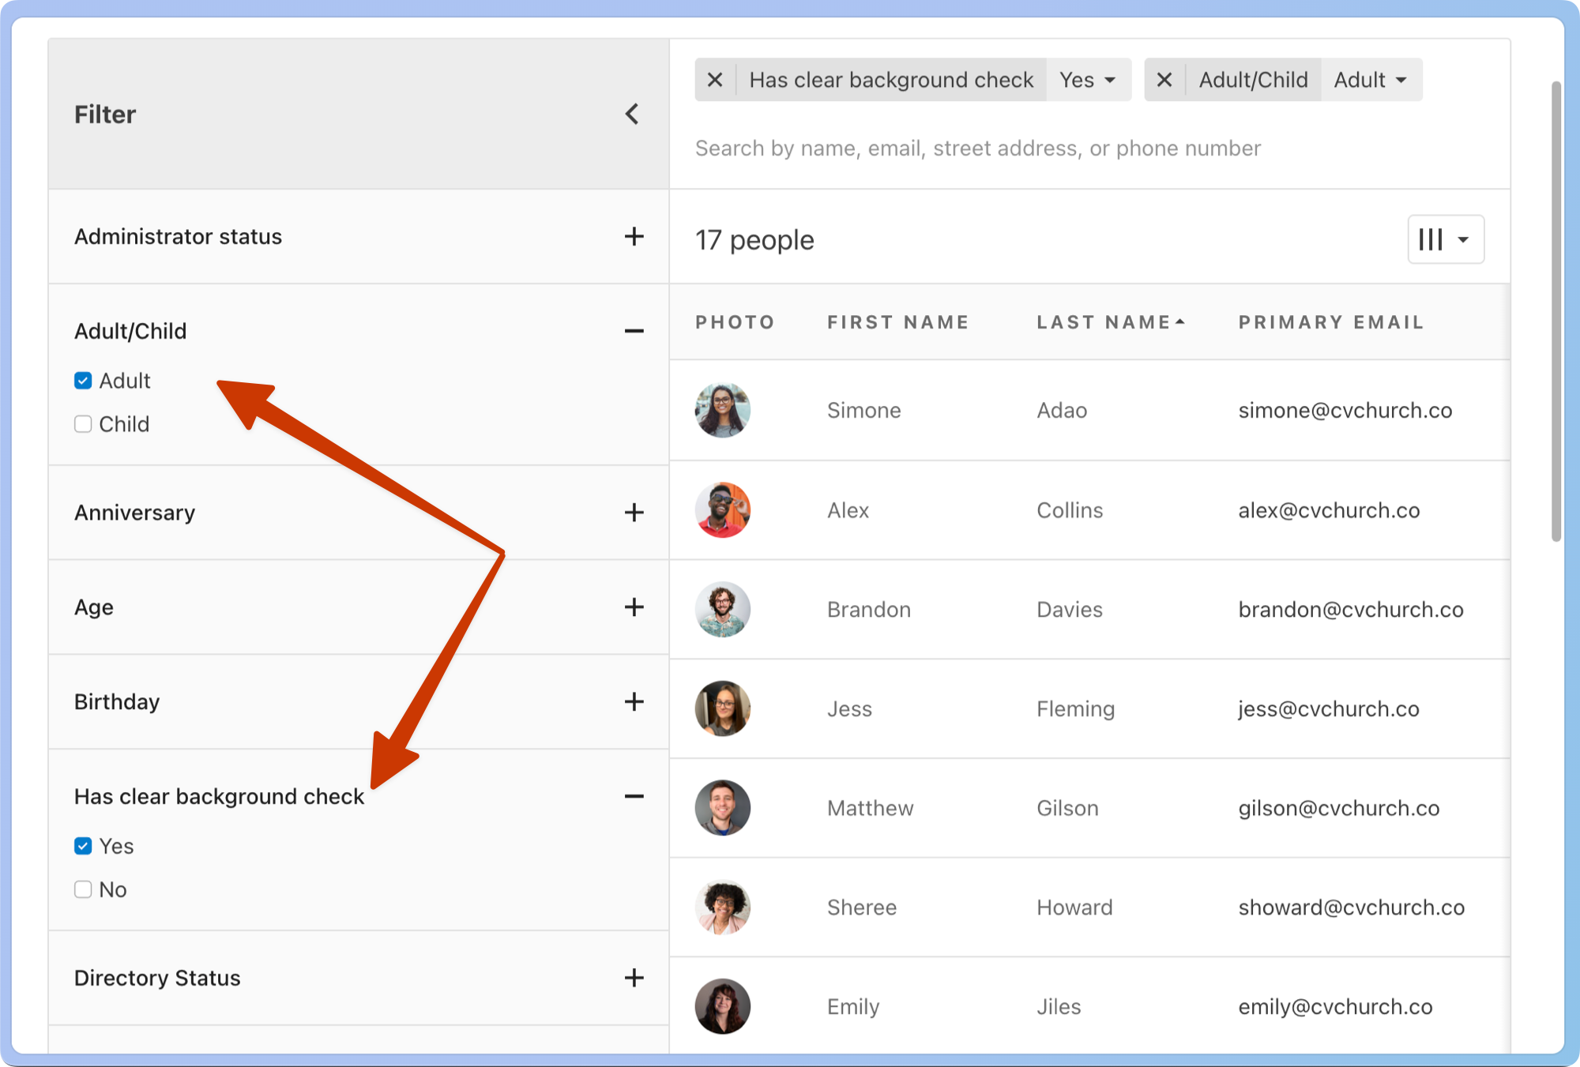Expand the Directory Status filter
The width and height of the screenshot is (1580, 1067).
coord(634,978)
